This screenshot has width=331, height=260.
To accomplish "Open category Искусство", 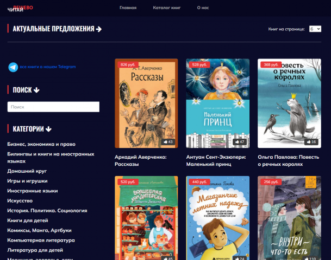I will point(20,200).
